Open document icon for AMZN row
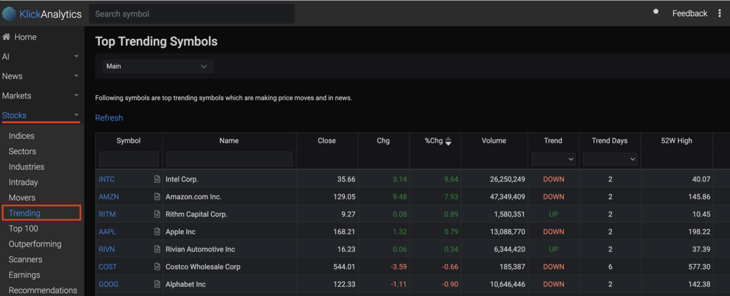The height and width of the screenshot is (296, 730). point(157,197)
